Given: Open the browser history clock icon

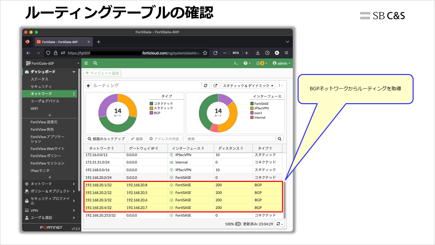Looking at the screenshot, I should pos(267,53).
